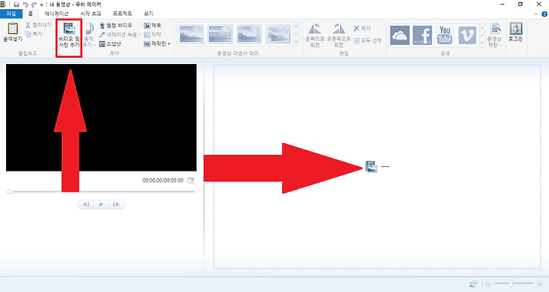Image resolution: width=549 pixels, height=292 pixels.
Task: Click 잘라내기 (Cut) scissors button
Action: click(x=39, y=25)
